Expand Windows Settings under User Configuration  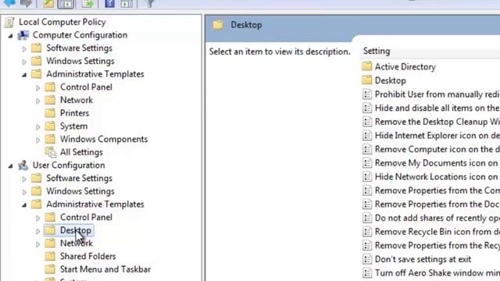pos(24,192)
